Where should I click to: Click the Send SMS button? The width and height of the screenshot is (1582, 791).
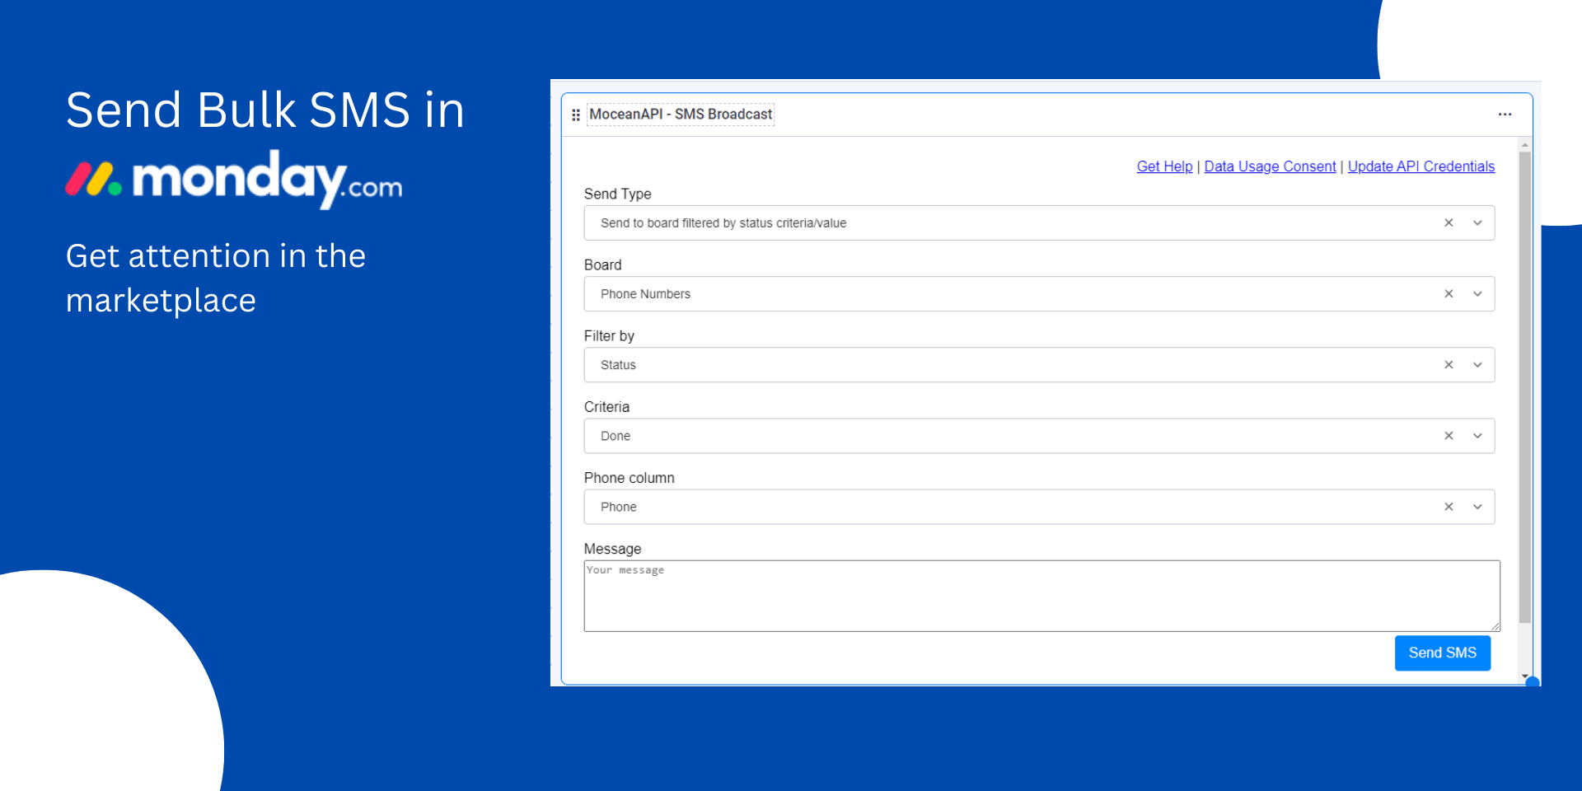pyautogui.click(x=1442, y=653)
